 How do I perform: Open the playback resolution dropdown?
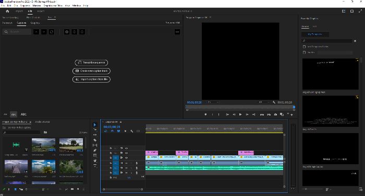(x=264, y=102)
